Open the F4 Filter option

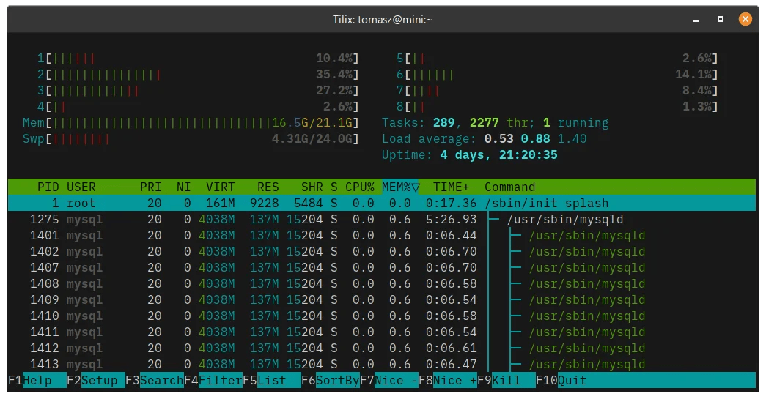point(213,381)
